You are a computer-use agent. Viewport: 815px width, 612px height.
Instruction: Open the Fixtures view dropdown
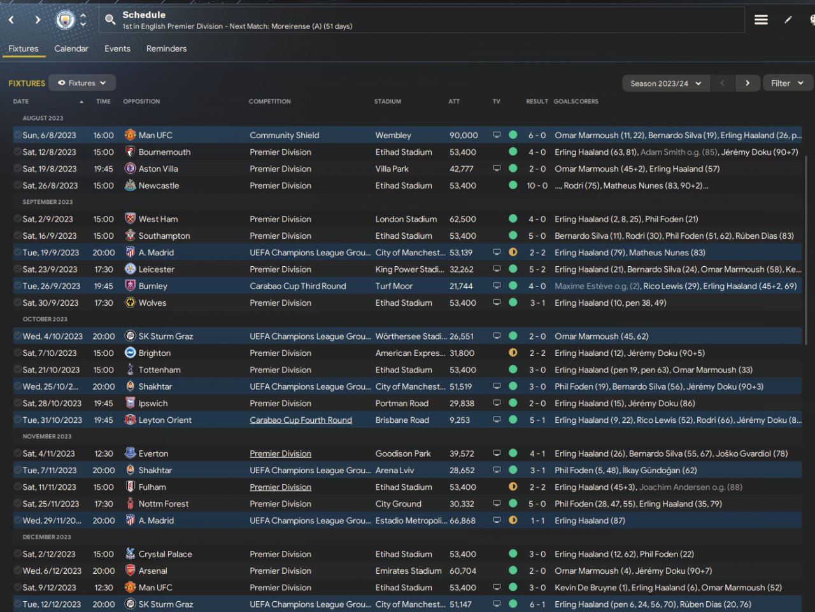[x=82, y=83]
